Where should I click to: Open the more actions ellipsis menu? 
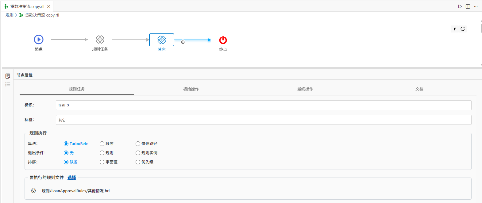[476, 6]
